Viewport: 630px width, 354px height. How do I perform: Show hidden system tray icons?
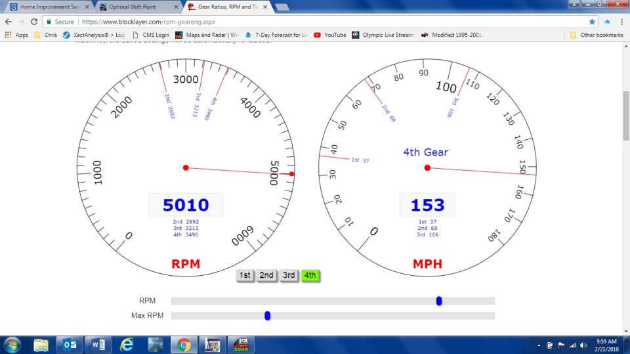pyautogui.click(x=539, y=345)
